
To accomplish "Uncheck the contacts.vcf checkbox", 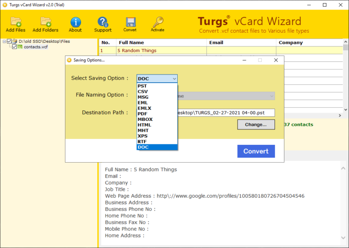I will tap(15, 47).
